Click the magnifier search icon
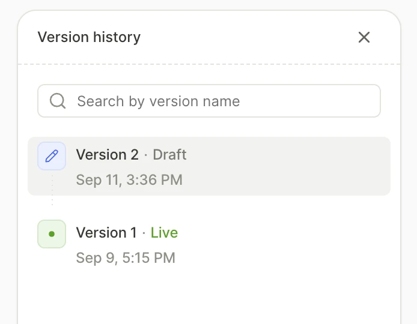The height and width of the screenshot is (324, 417). (x=58, y=101)
